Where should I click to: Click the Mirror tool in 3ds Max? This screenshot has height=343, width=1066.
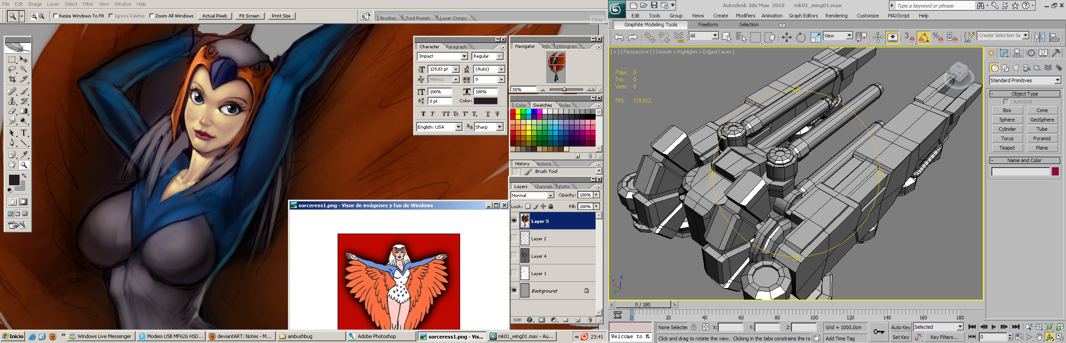[1041, 38]
